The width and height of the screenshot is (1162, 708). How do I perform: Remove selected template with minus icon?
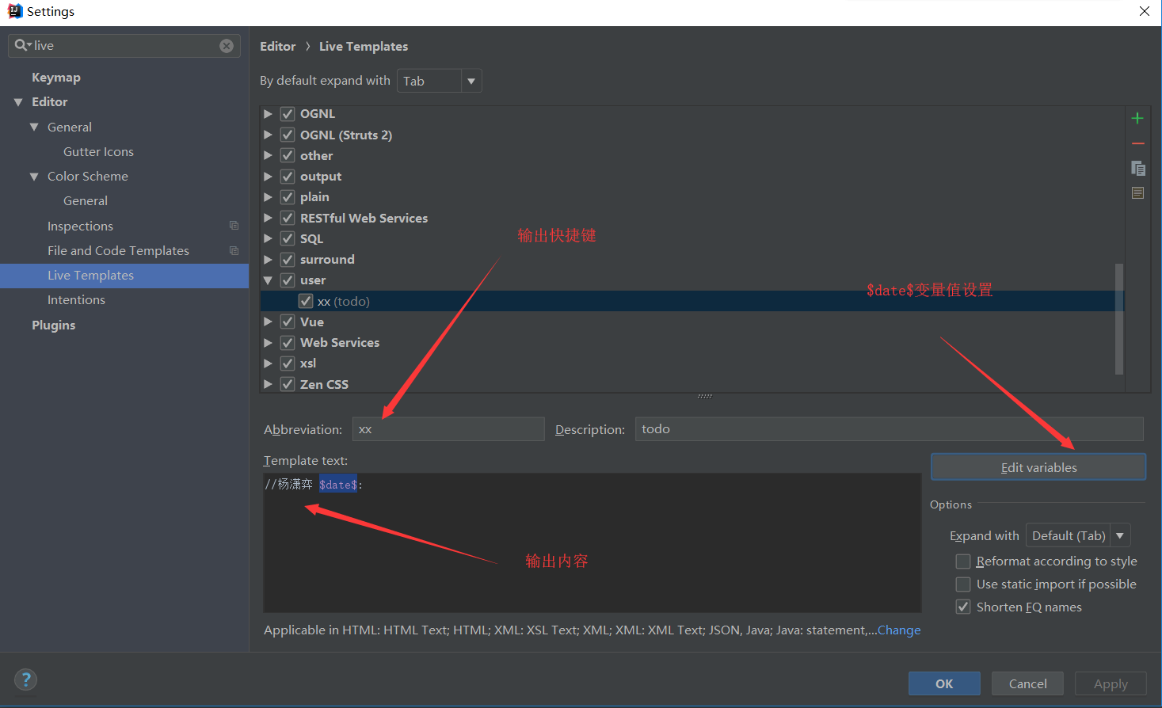(x=1137, y=143)
